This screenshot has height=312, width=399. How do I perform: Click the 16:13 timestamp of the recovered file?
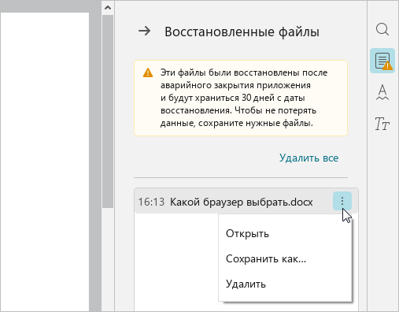(151, 202)
